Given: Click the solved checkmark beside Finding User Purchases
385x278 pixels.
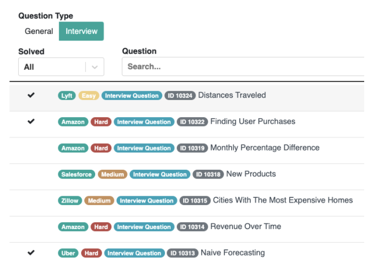Looking at the screenshot, I should 31,121.
